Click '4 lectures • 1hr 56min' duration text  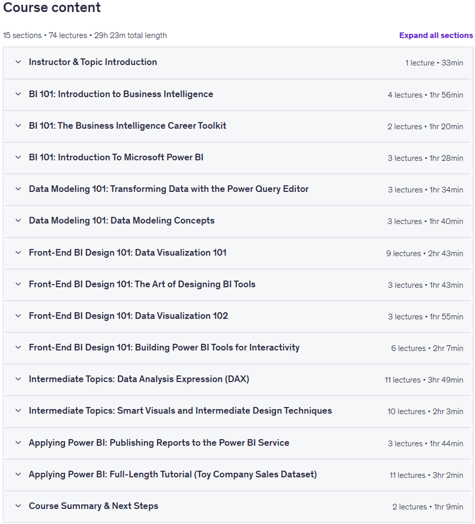coord(425,95)
